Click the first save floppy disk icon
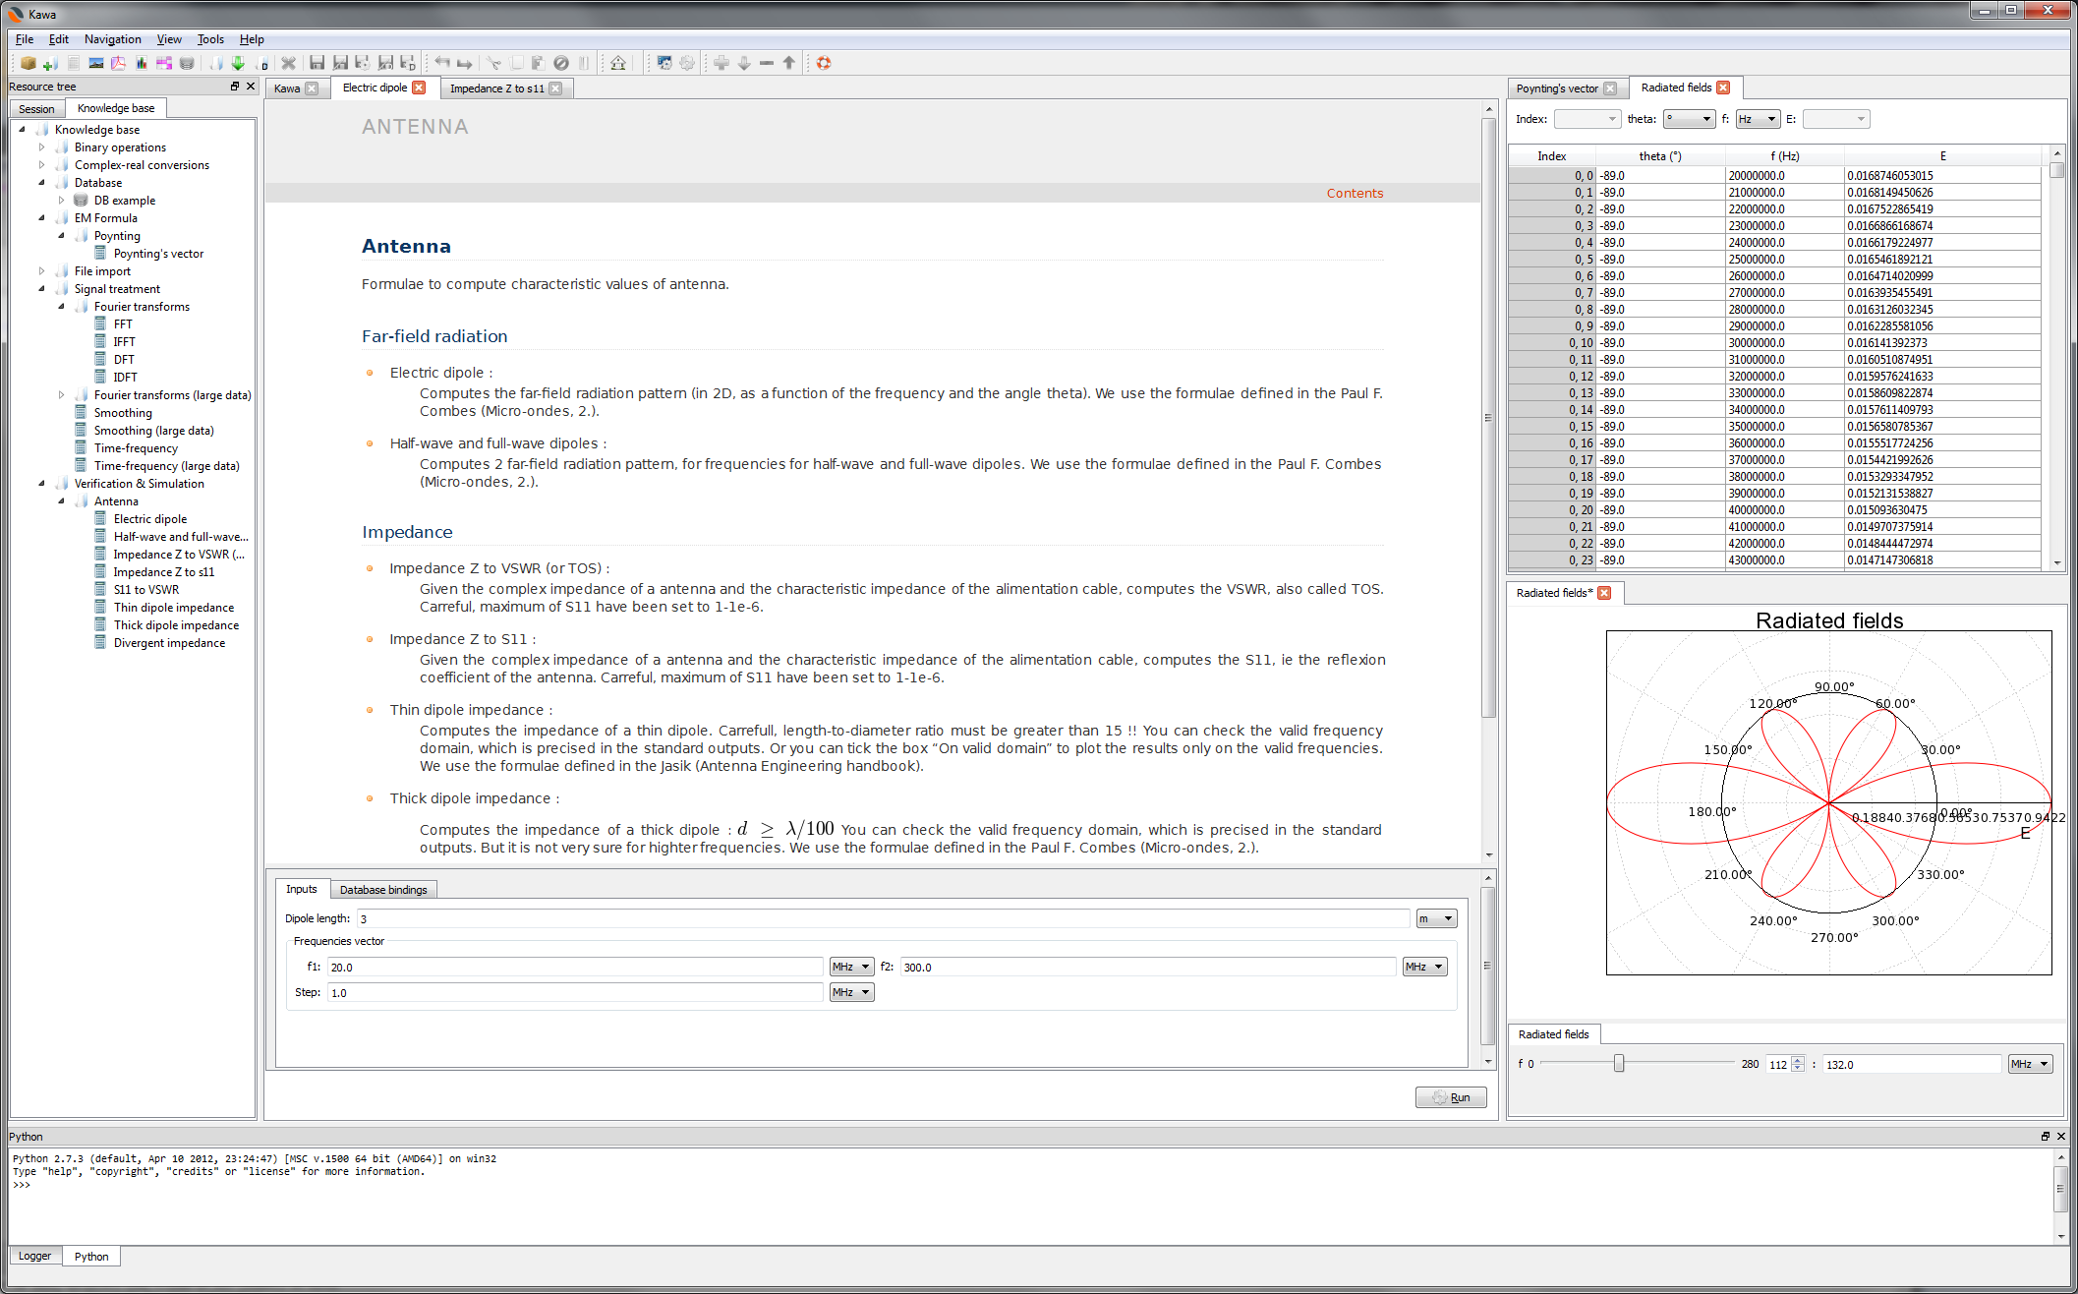 coord(317,63)
